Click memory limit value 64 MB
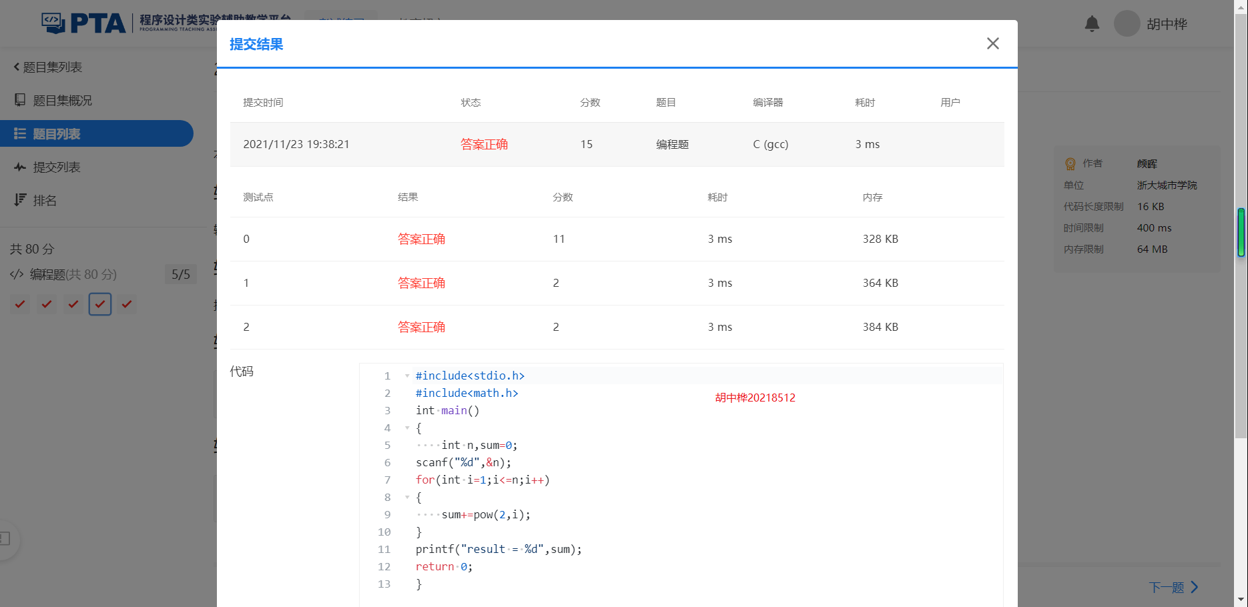1248x607 pixels. (x=1153, y=249)
